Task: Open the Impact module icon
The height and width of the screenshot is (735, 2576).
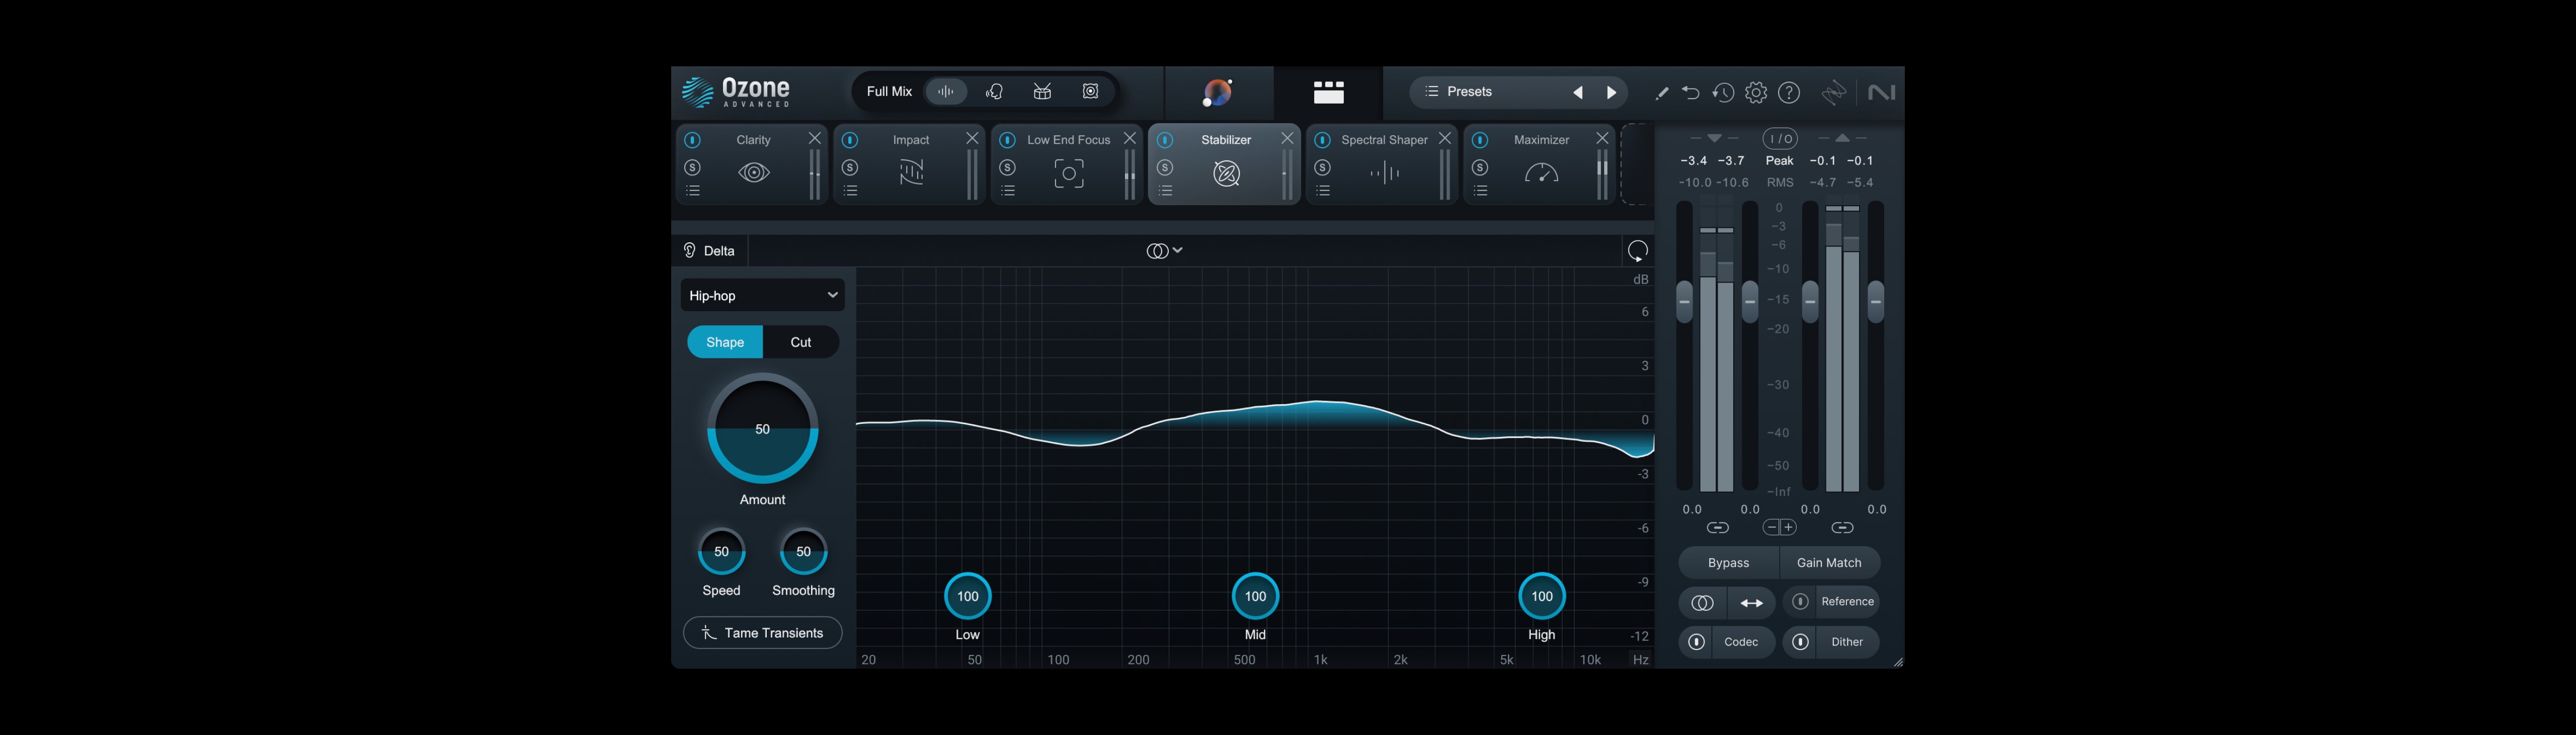Action: coord(911,173)
